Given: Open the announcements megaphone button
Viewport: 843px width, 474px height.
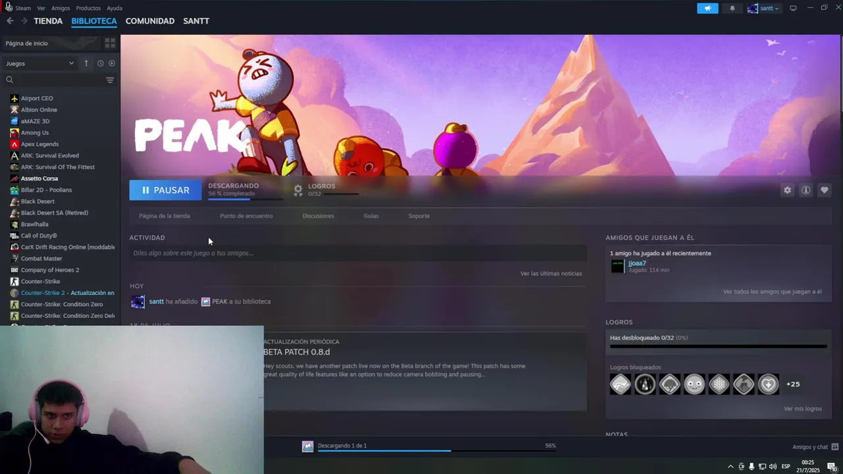Looking at the screenshot, I should coord(707,9).
